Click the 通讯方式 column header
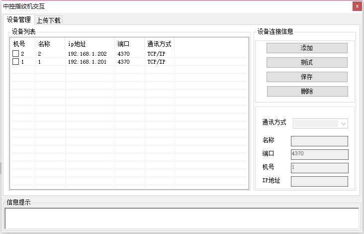The height and width of the screenshot is (234, 364). coord(159,44)
